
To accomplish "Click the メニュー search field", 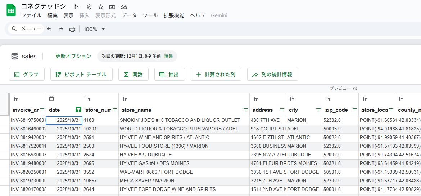I will (26, 29).
